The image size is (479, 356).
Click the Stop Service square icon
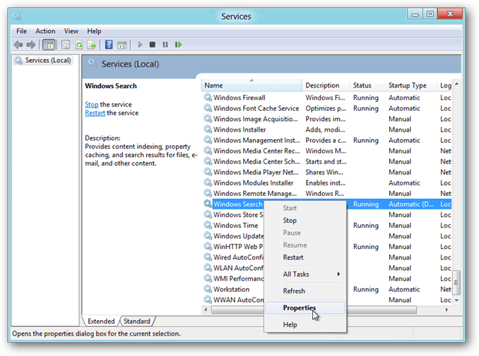(x=153, y=45)
